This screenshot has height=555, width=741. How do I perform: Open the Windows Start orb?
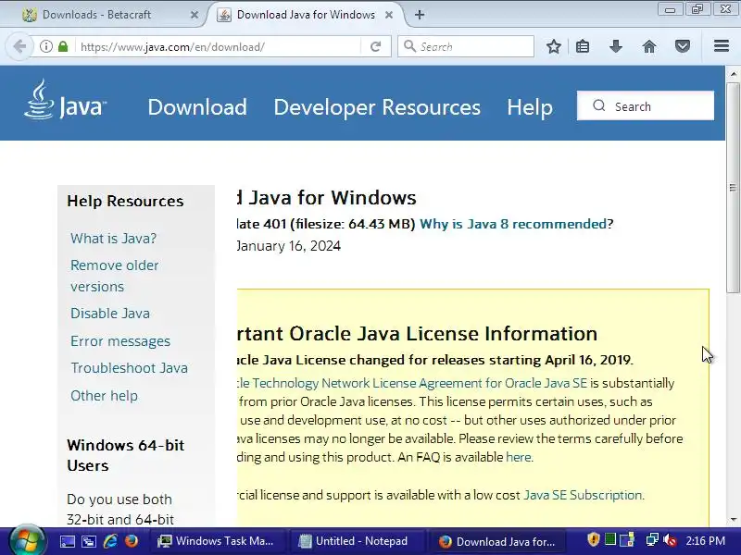pos(28,540)
